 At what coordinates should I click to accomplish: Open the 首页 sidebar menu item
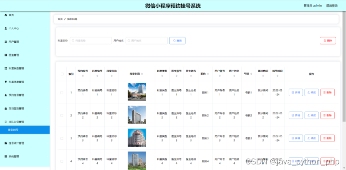[25, 15]
